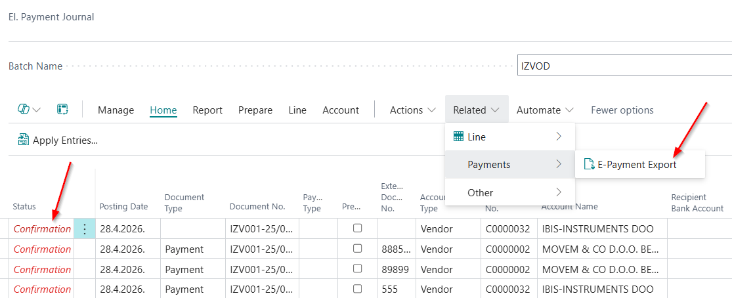This screenshot has height=298, width=732.
Task: Click Confirmation status in the 555 row
Action: [x=43, y=289]
